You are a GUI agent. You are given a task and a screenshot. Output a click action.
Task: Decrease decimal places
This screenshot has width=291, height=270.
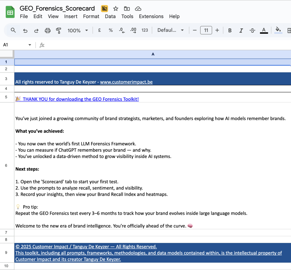(x=122, y=30)
